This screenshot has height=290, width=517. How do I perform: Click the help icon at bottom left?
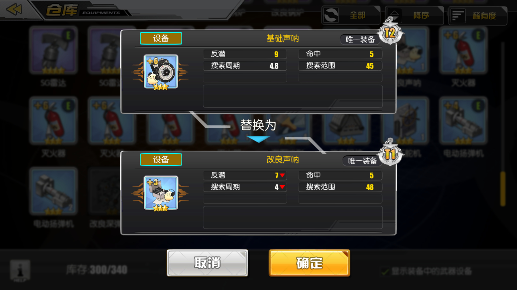20,270
